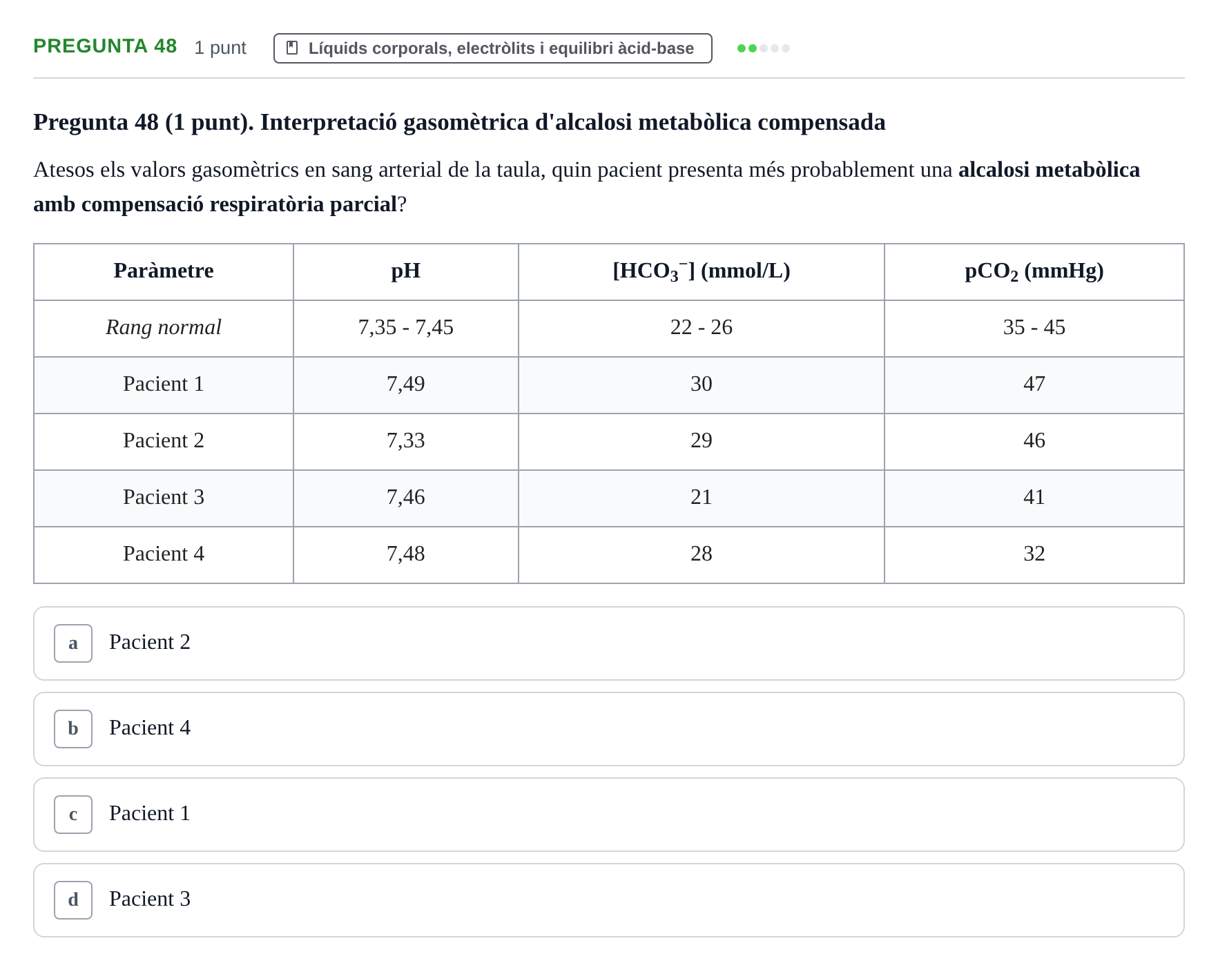Select answer option b, Pacient 4
Screen dimensions: 1218x972
point(608,729)
